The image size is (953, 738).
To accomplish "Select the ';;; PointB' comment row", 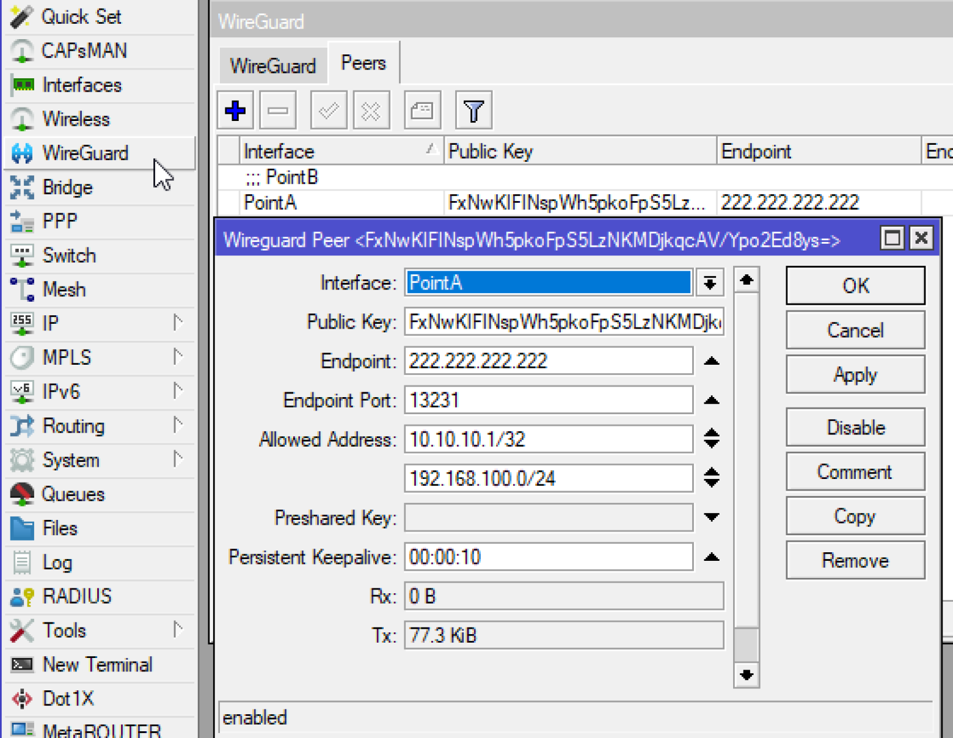I will [x=585, y=177].
